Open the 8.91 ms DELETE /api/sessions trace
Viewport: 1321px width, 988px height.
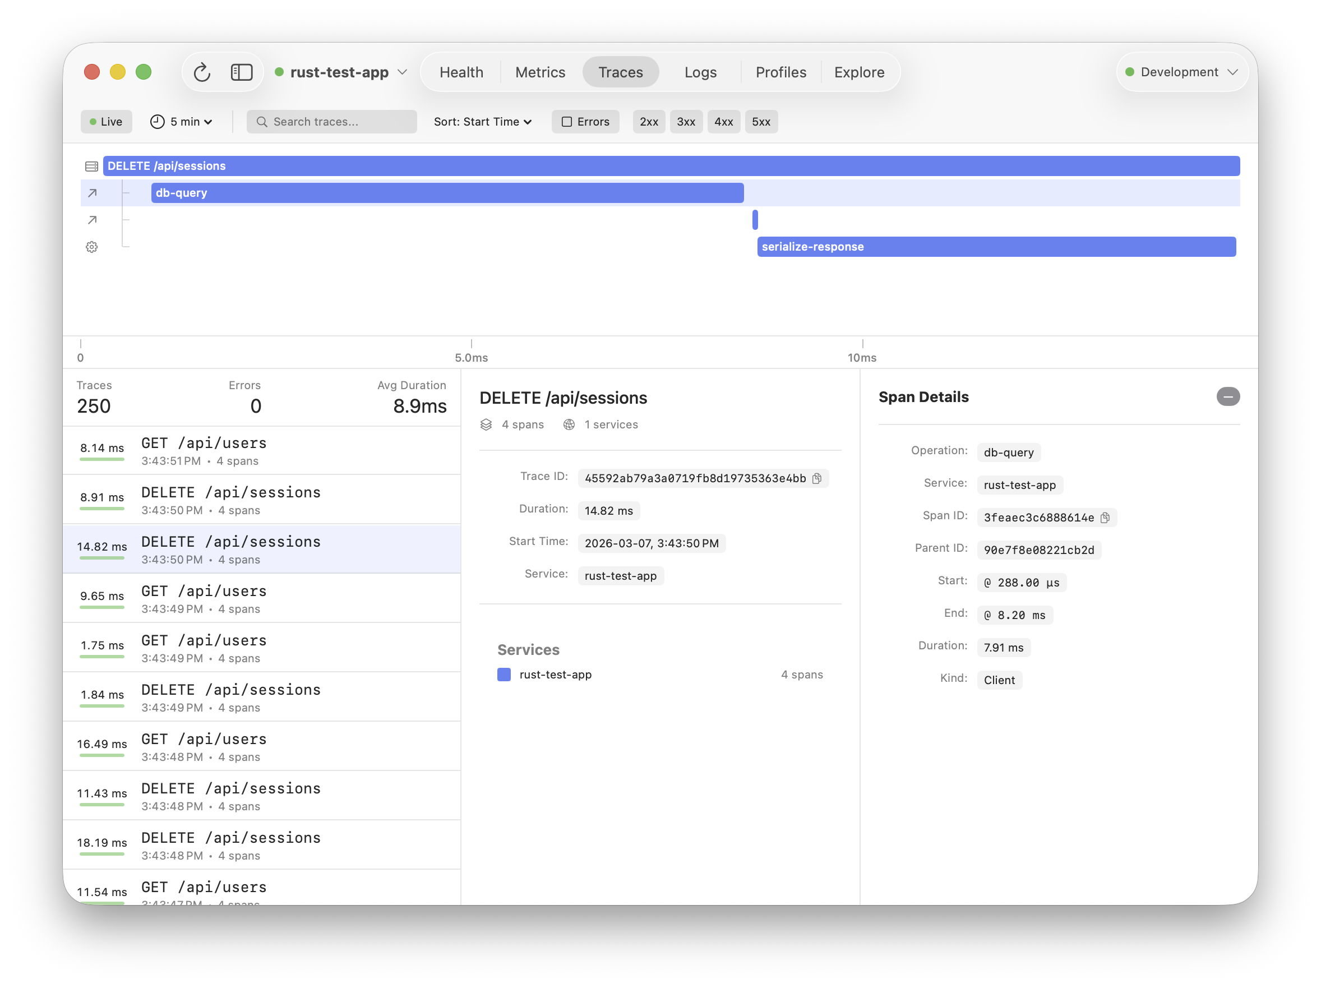coord(262,500)
